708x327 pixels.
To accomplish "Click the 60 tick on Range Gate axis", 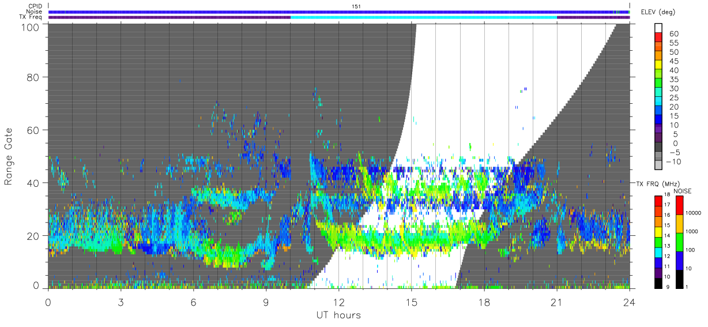I will click(x=32, y=130).
